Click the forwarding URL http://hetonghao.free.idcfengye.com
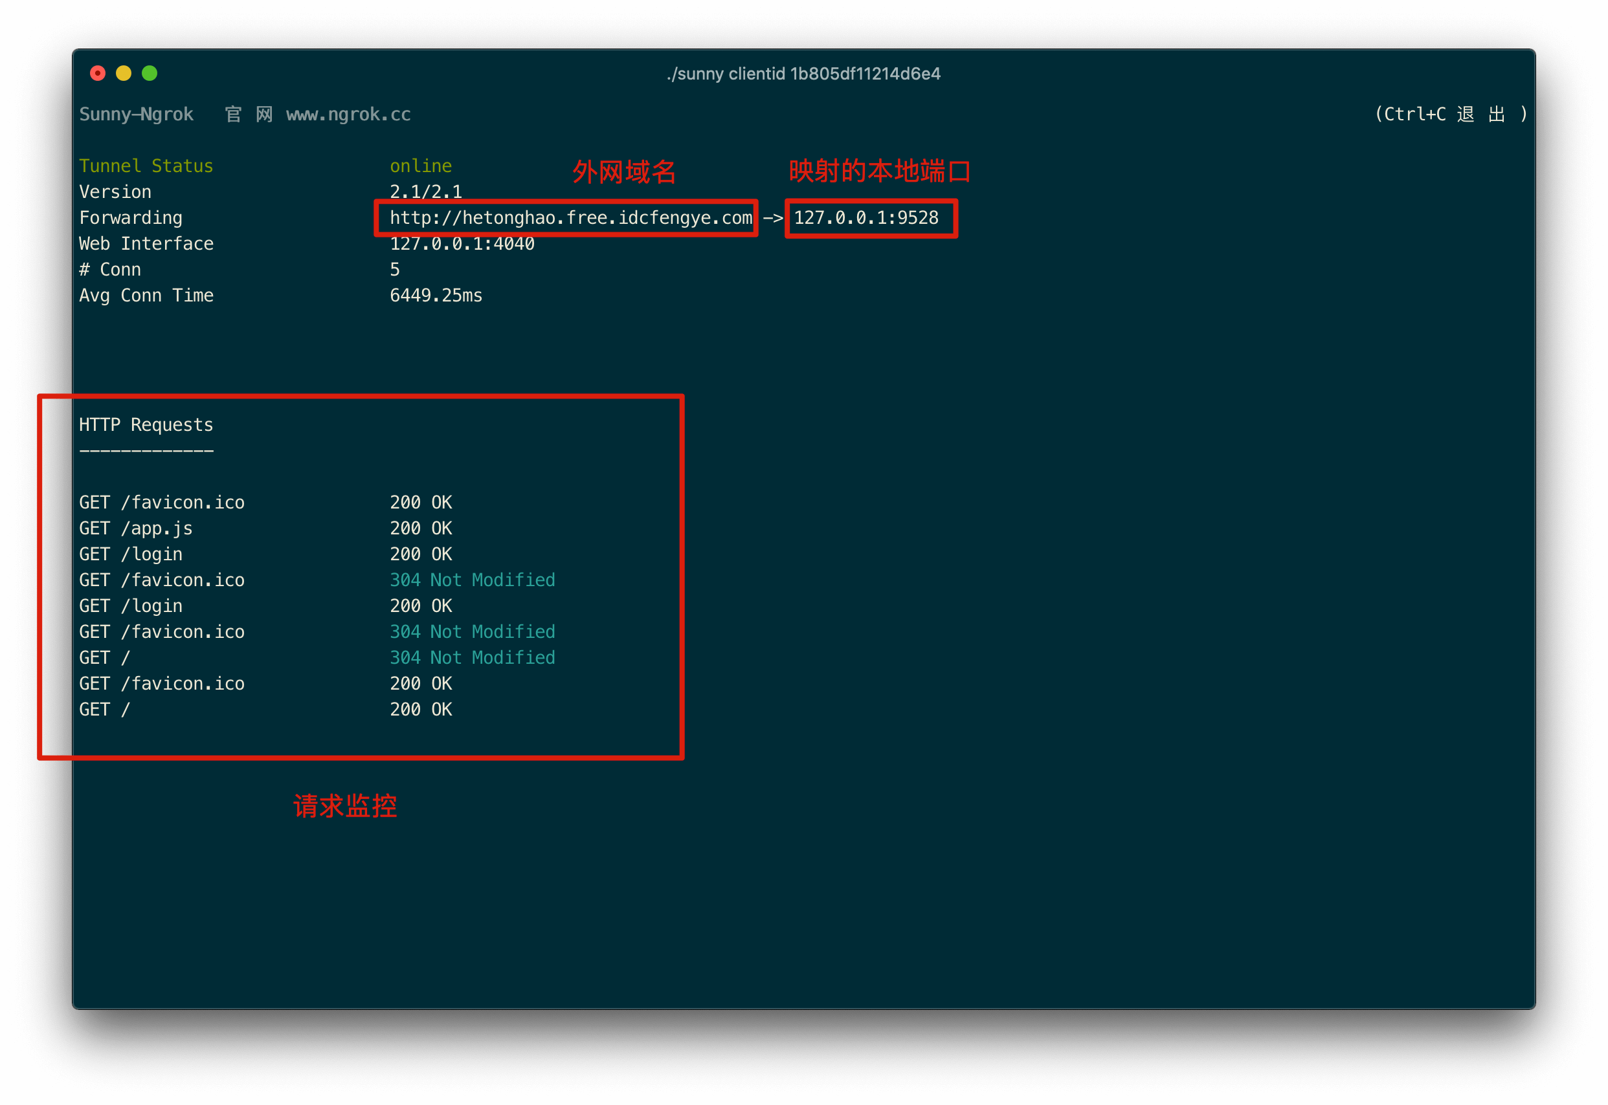The image size is (1608, 1105). [x=571, y=218]
